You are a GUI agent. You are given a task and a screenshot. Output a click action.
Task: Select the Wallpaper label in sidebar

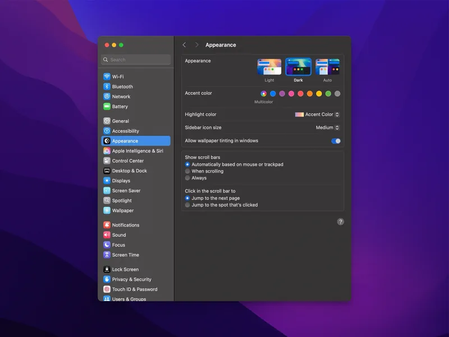(x=123, y=211)
